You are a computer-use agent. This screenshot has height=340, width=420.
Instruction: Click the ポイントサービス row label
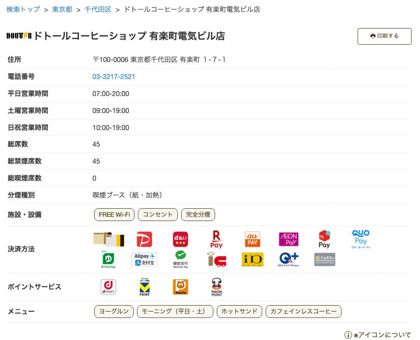click(34, 287)
